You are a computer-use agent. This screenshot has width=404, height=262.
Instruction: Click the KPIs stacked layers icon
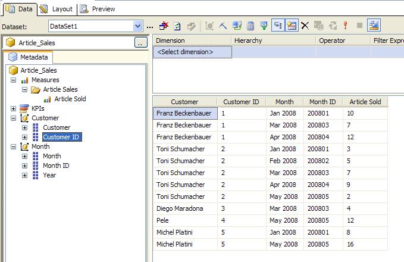point(24,108)
